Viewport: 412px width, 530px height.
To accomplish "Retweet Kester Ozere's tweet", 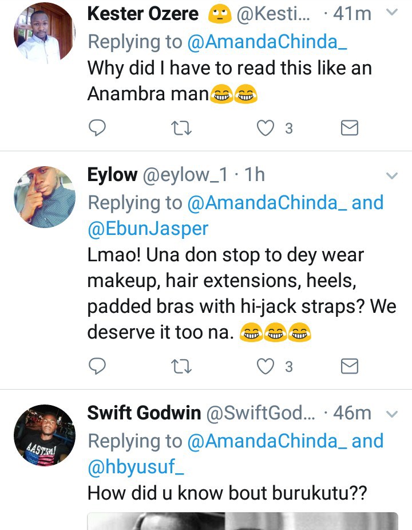I will [x=181, y=128].
